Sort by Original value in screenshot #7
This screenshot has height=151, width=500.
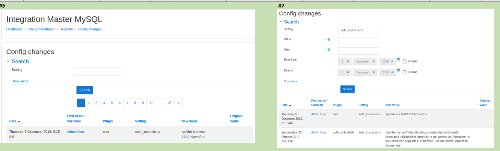[485, 103]
